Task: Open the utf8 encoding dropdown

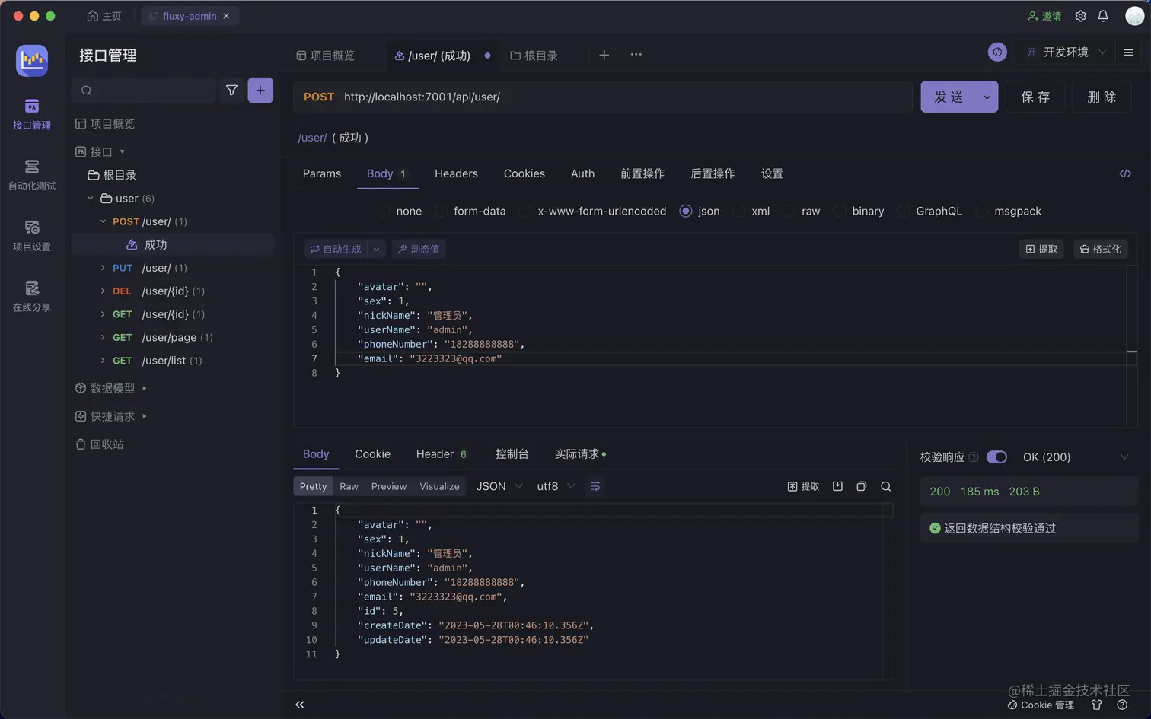Action: [556, 486]
